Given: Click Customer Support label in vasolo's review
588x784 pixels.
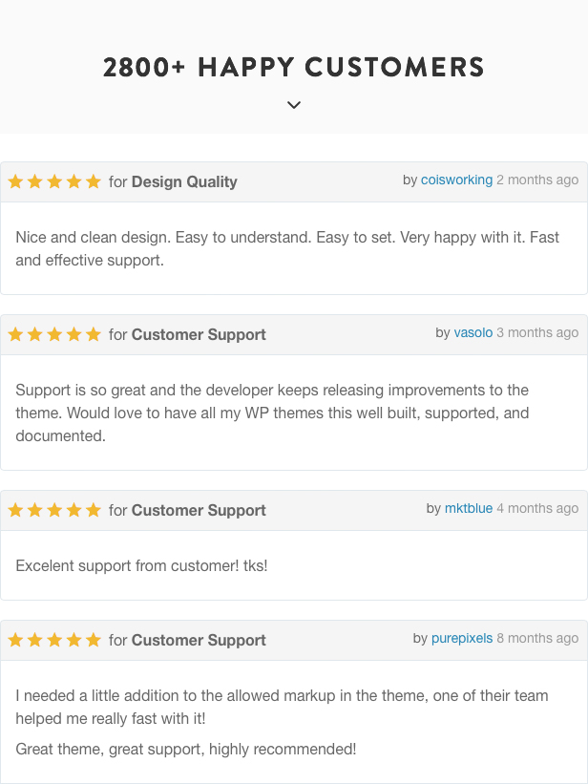Looking at the screenshot, I should pyautogui.click(x=199, y=334).
